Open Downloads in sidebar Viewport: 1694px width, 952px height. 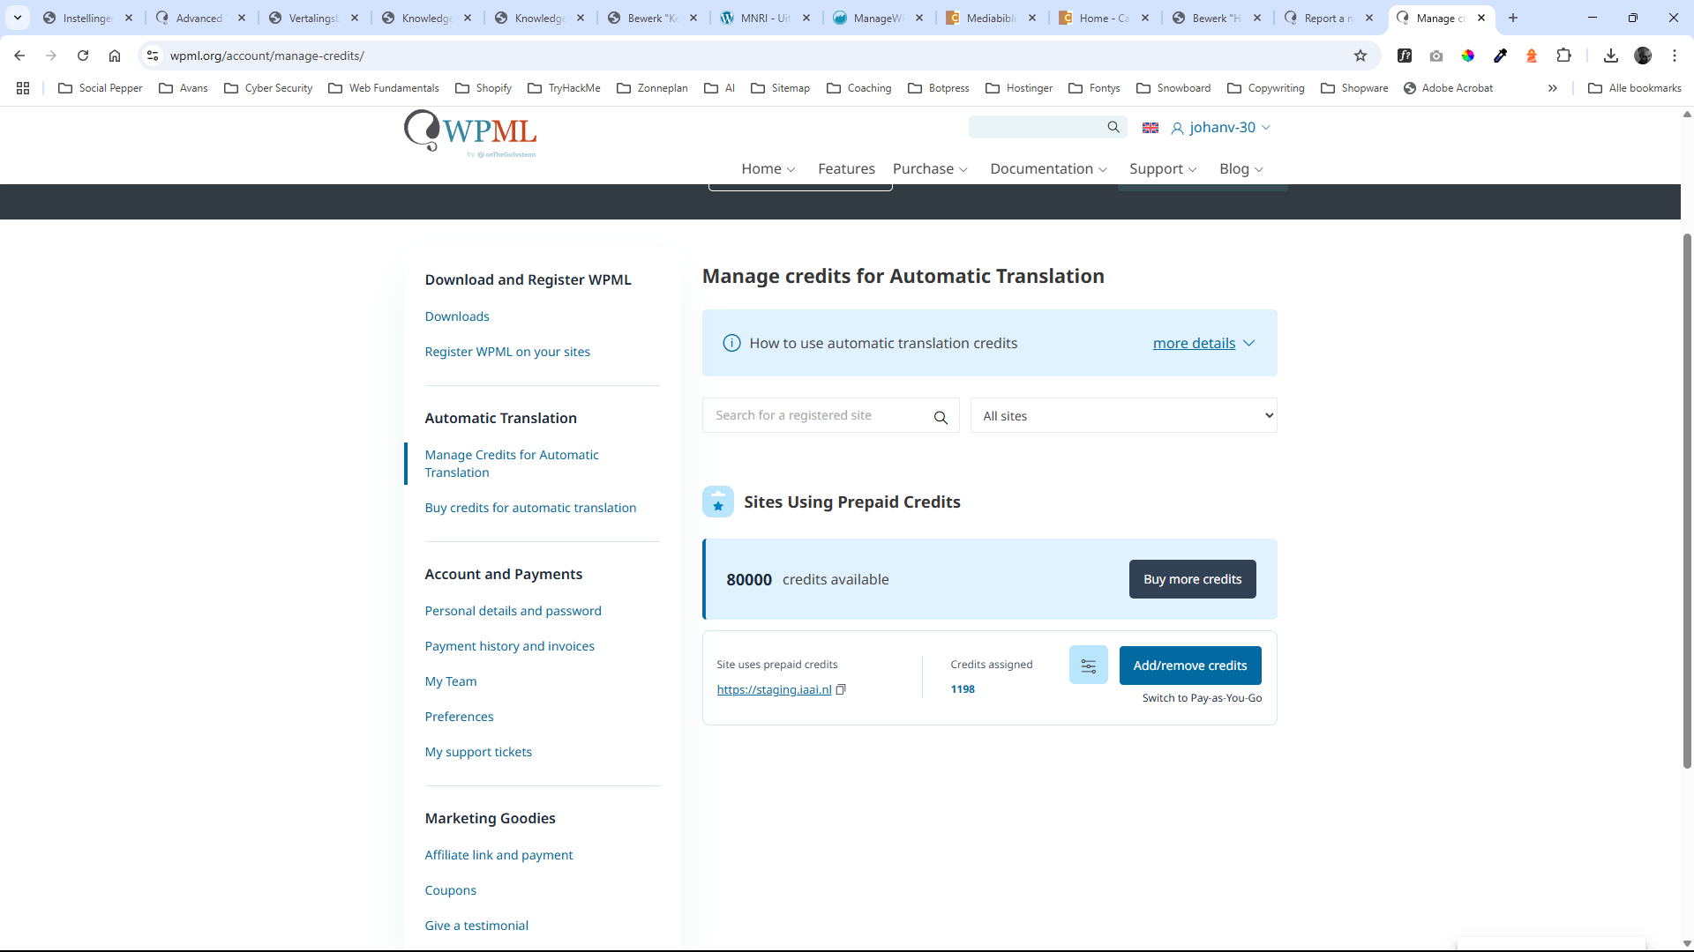(457, 316)
